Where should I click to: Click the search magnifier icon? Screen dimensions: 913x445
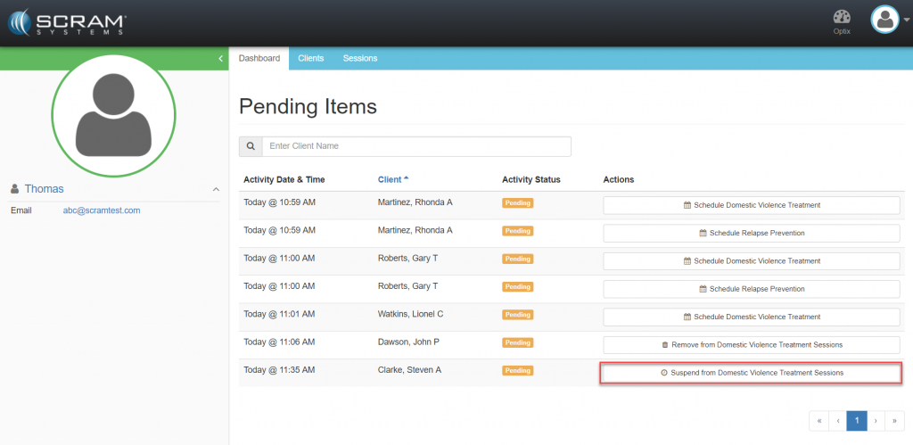pos(251,146)
